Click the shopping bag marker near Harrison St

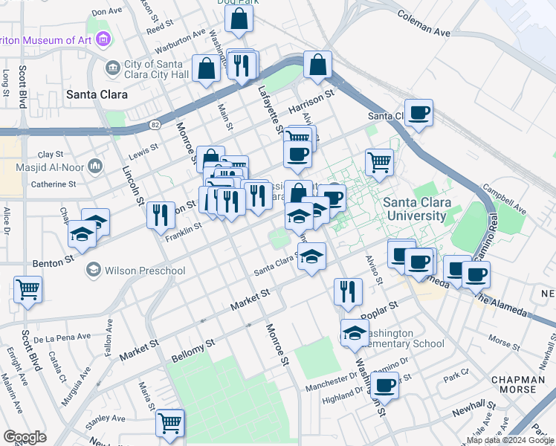point(317,67)
